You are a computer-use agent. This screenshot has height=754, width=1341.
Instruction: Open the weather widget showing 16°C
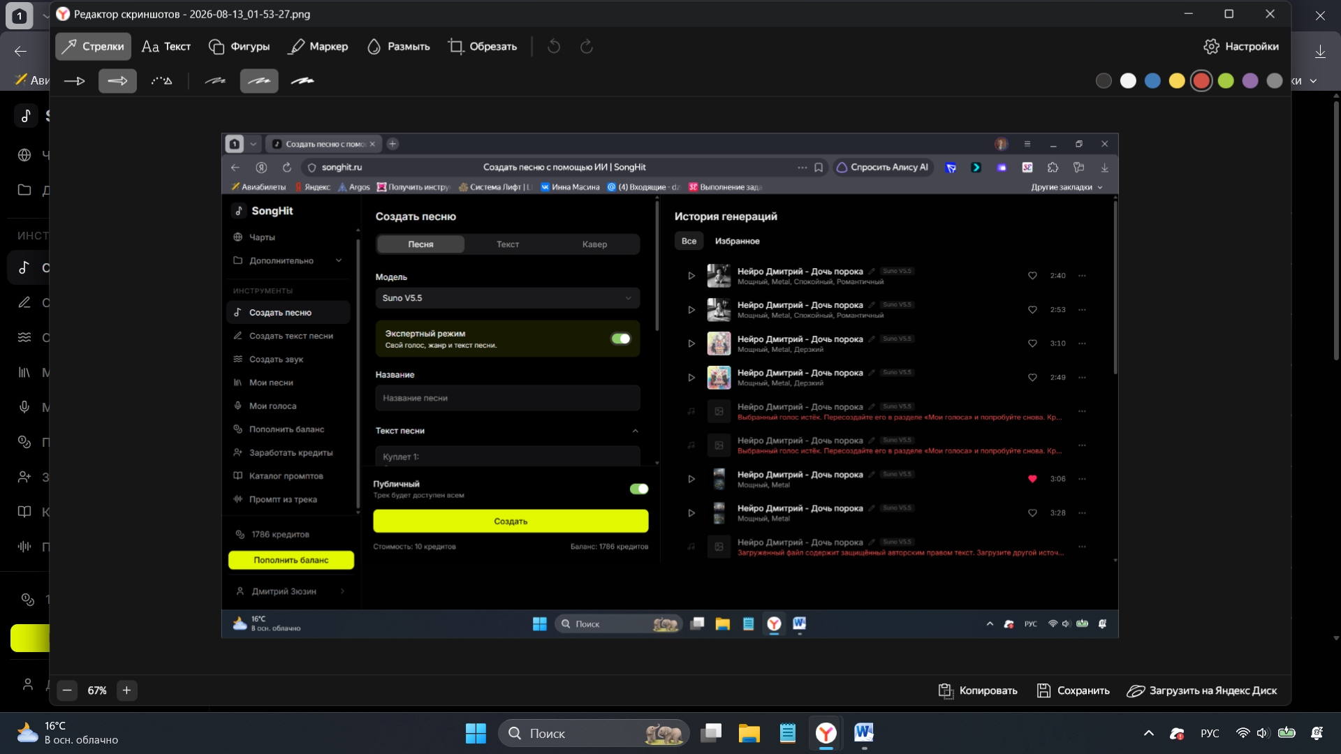click(68, 733)
